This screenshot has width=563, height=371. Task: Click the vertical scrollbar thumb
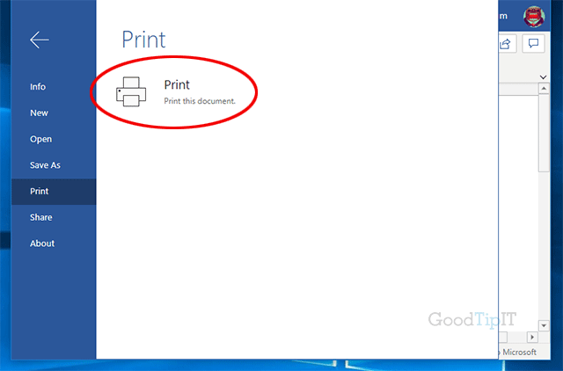[544, 134]
